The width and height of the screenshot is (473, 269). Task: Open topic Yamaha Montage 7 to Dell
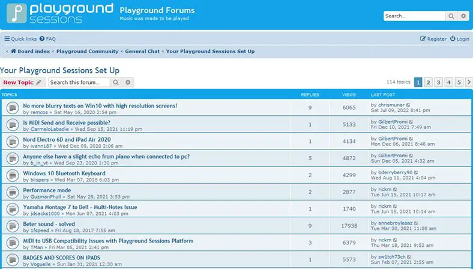click(x=80, y=207)
